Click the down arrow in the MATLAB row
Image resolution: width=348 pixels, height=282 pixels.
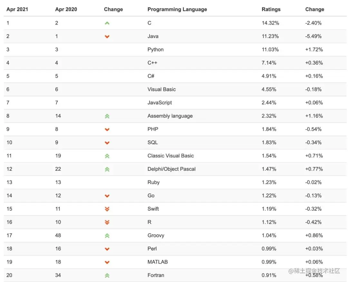107,262
